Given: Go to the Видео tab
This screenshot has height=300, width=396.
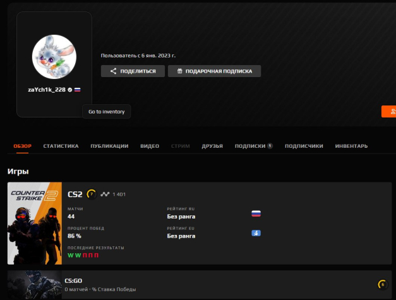Looking at the screenshot, I should pos(150,146).
